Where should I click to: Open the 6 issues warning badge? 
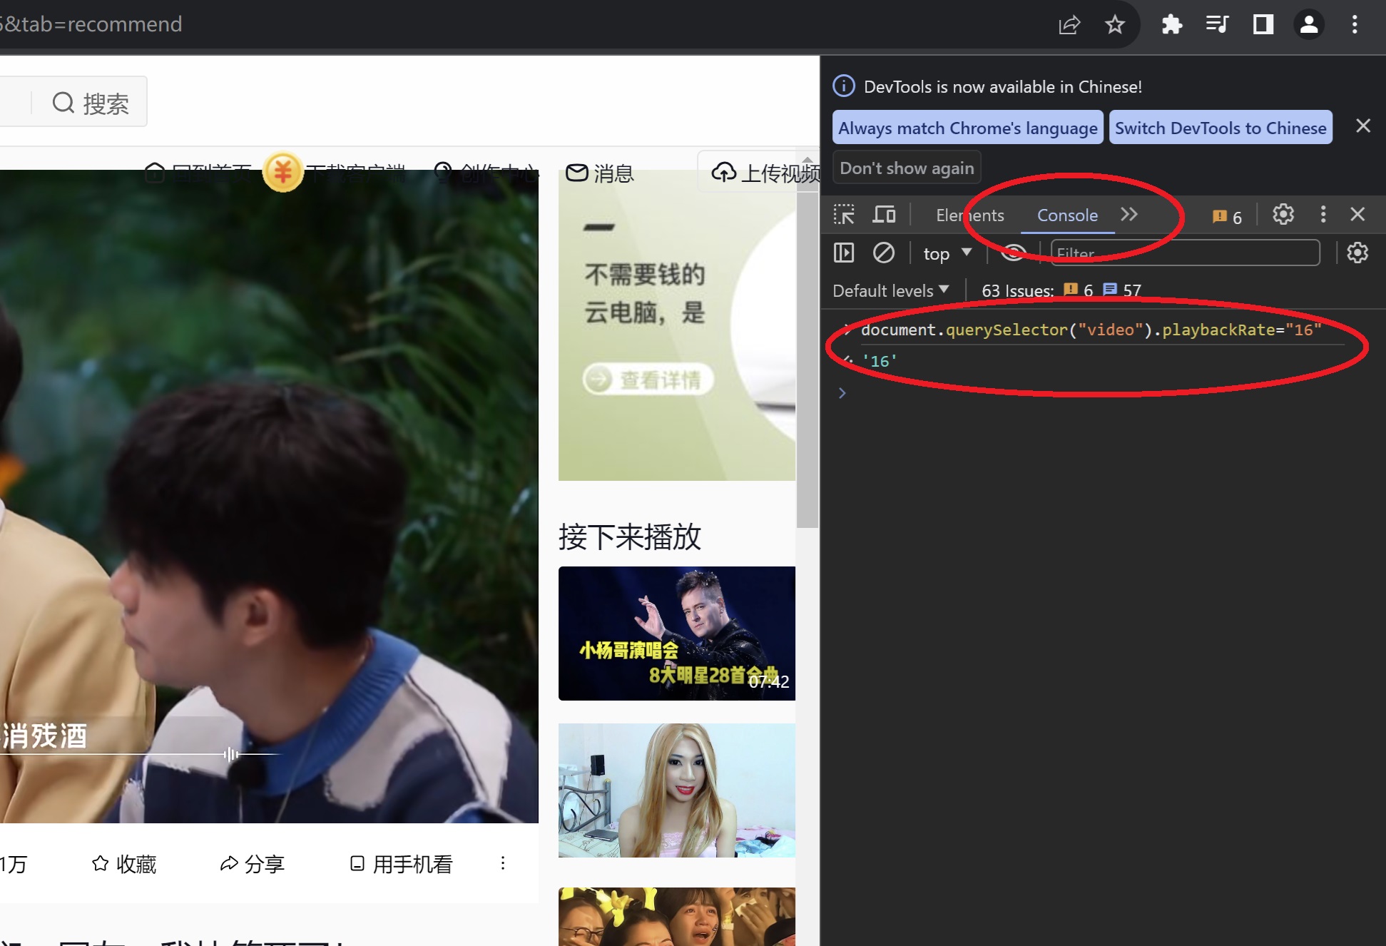[1227, 216]
